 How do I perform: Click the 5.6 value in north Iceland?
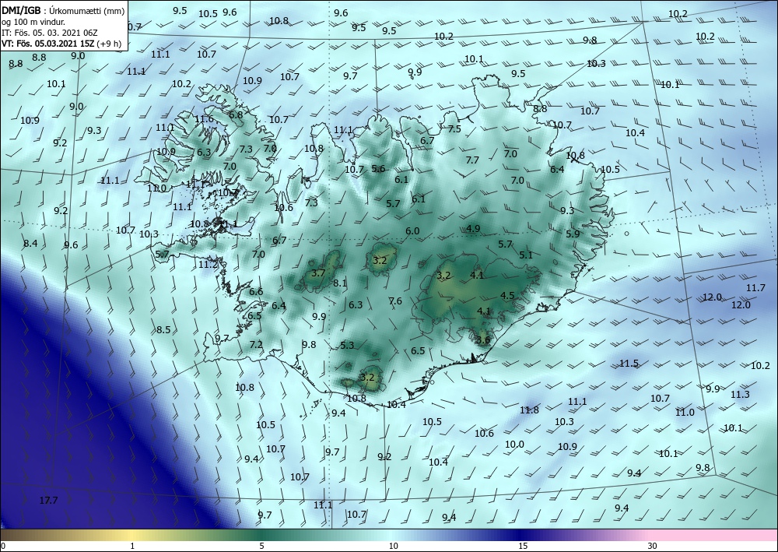pyautogui.click(x=378, y=169)
